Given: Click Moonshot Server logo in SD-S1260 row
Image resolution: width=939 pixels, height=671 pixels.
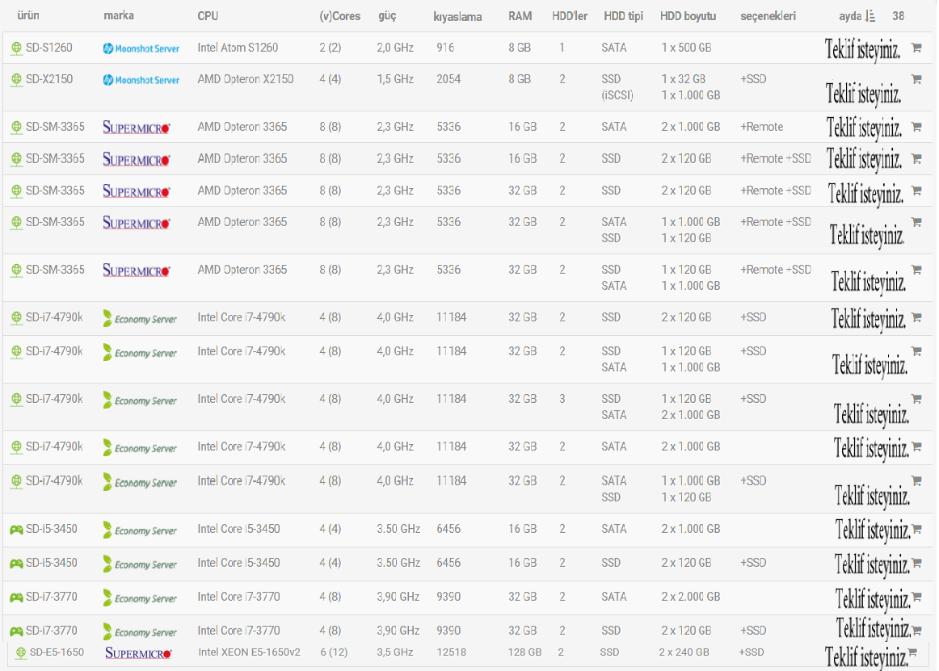Looking at the screenshot, I should pyautogui.click(x=141, y=48).
